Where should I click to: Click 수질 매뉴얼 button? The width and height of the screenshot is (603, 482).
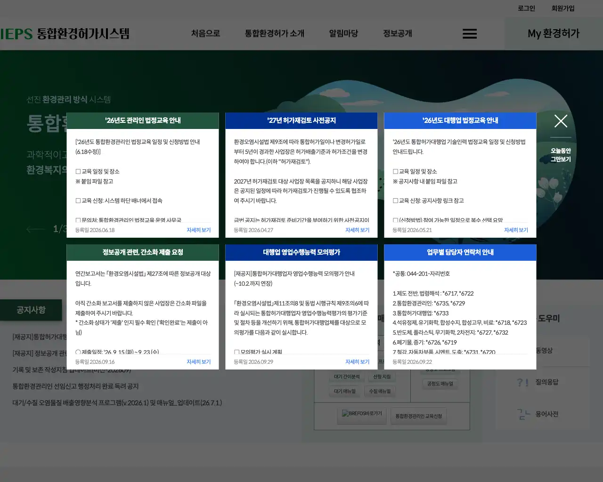[x=380, y=391]
